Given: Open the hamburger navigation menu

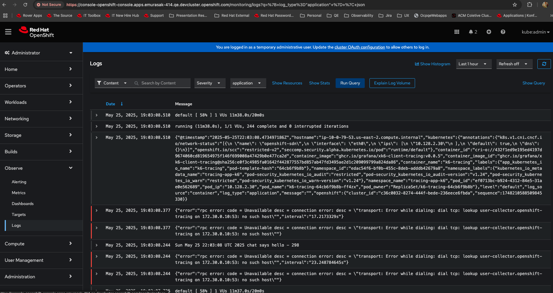Looking at the screenshot, I should (x=8, y=32).
